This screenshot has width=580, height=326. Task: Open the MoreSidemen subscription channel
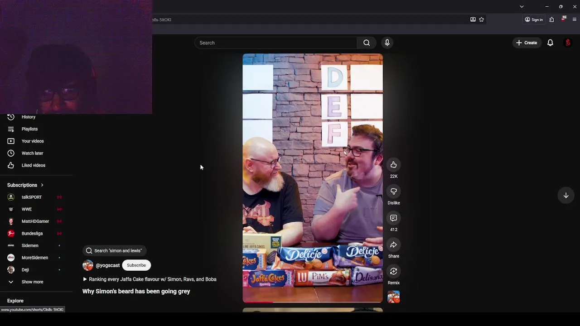tap(34, 258)
